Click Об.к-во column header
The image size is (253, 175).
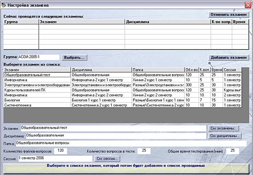[192, 70]
